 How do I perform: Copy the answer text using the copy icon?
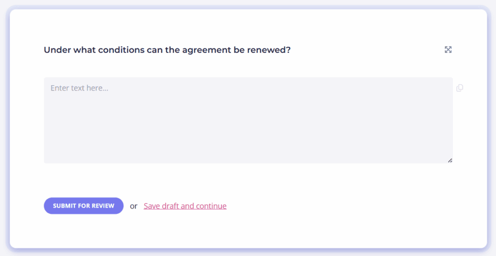pos(460,88)
